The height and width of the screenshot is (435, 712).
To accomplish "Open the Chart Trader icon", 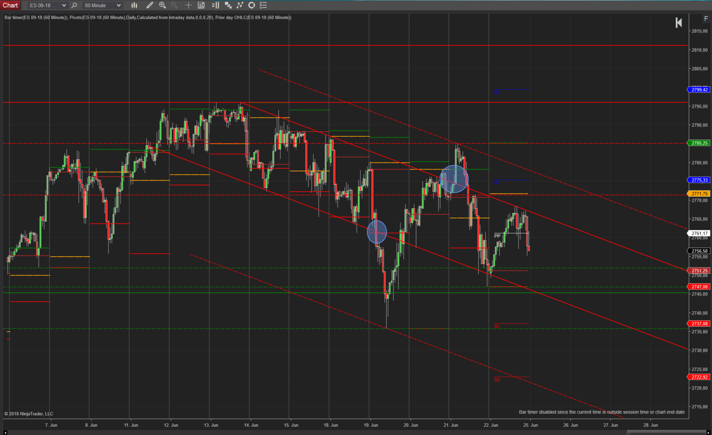I will click(216, 5).
